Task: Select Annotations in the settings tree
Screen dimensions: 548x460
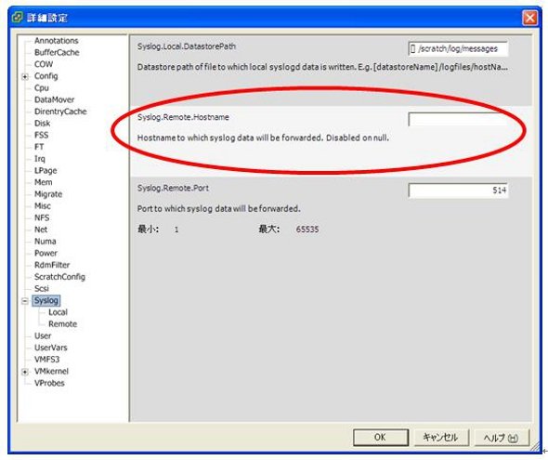Action: pyautogui.click(x=57, y=41)
